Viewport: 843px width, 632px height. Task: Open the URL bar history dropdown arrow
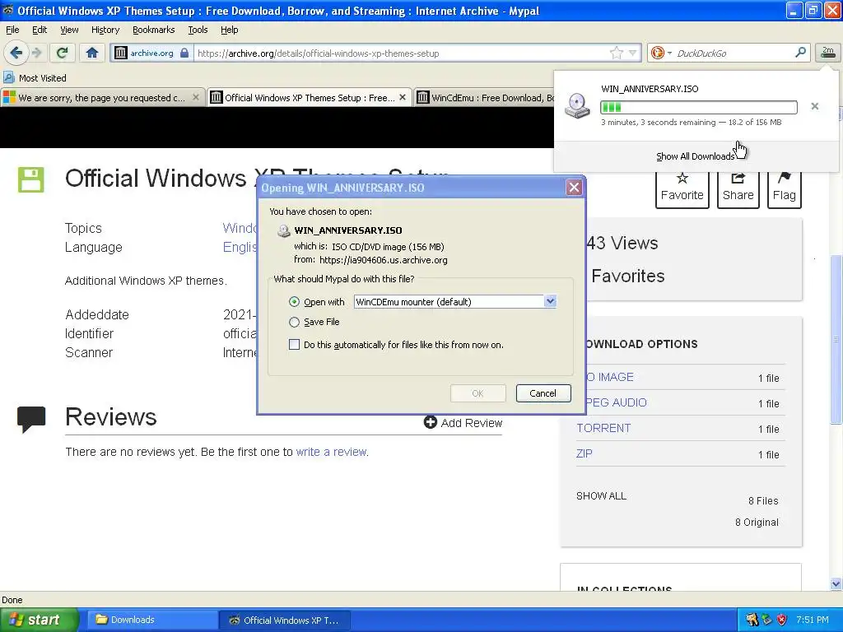pyautogui.click(x=633, y=53)
